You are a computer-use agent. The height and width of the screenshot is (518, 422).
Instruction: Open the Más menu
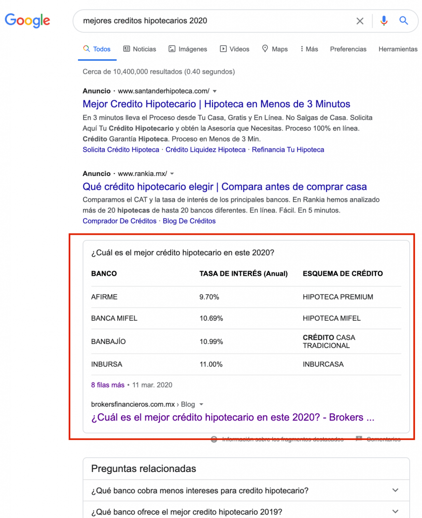309,49
